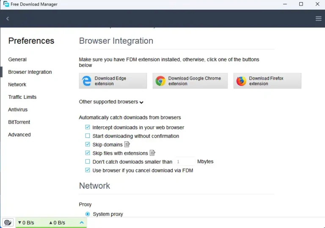Download Google Chrome extension button

point(190,81)
